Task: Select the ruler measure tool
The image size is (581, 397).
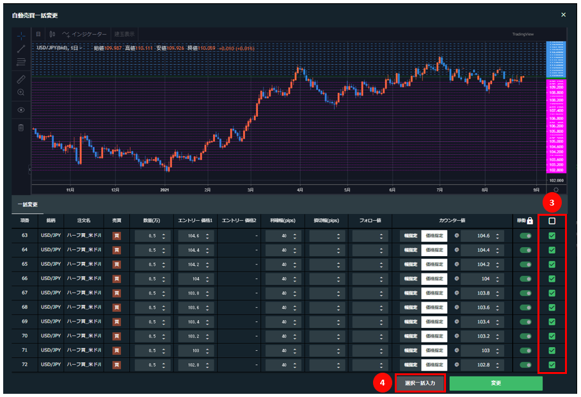Action: click(21, 79)
